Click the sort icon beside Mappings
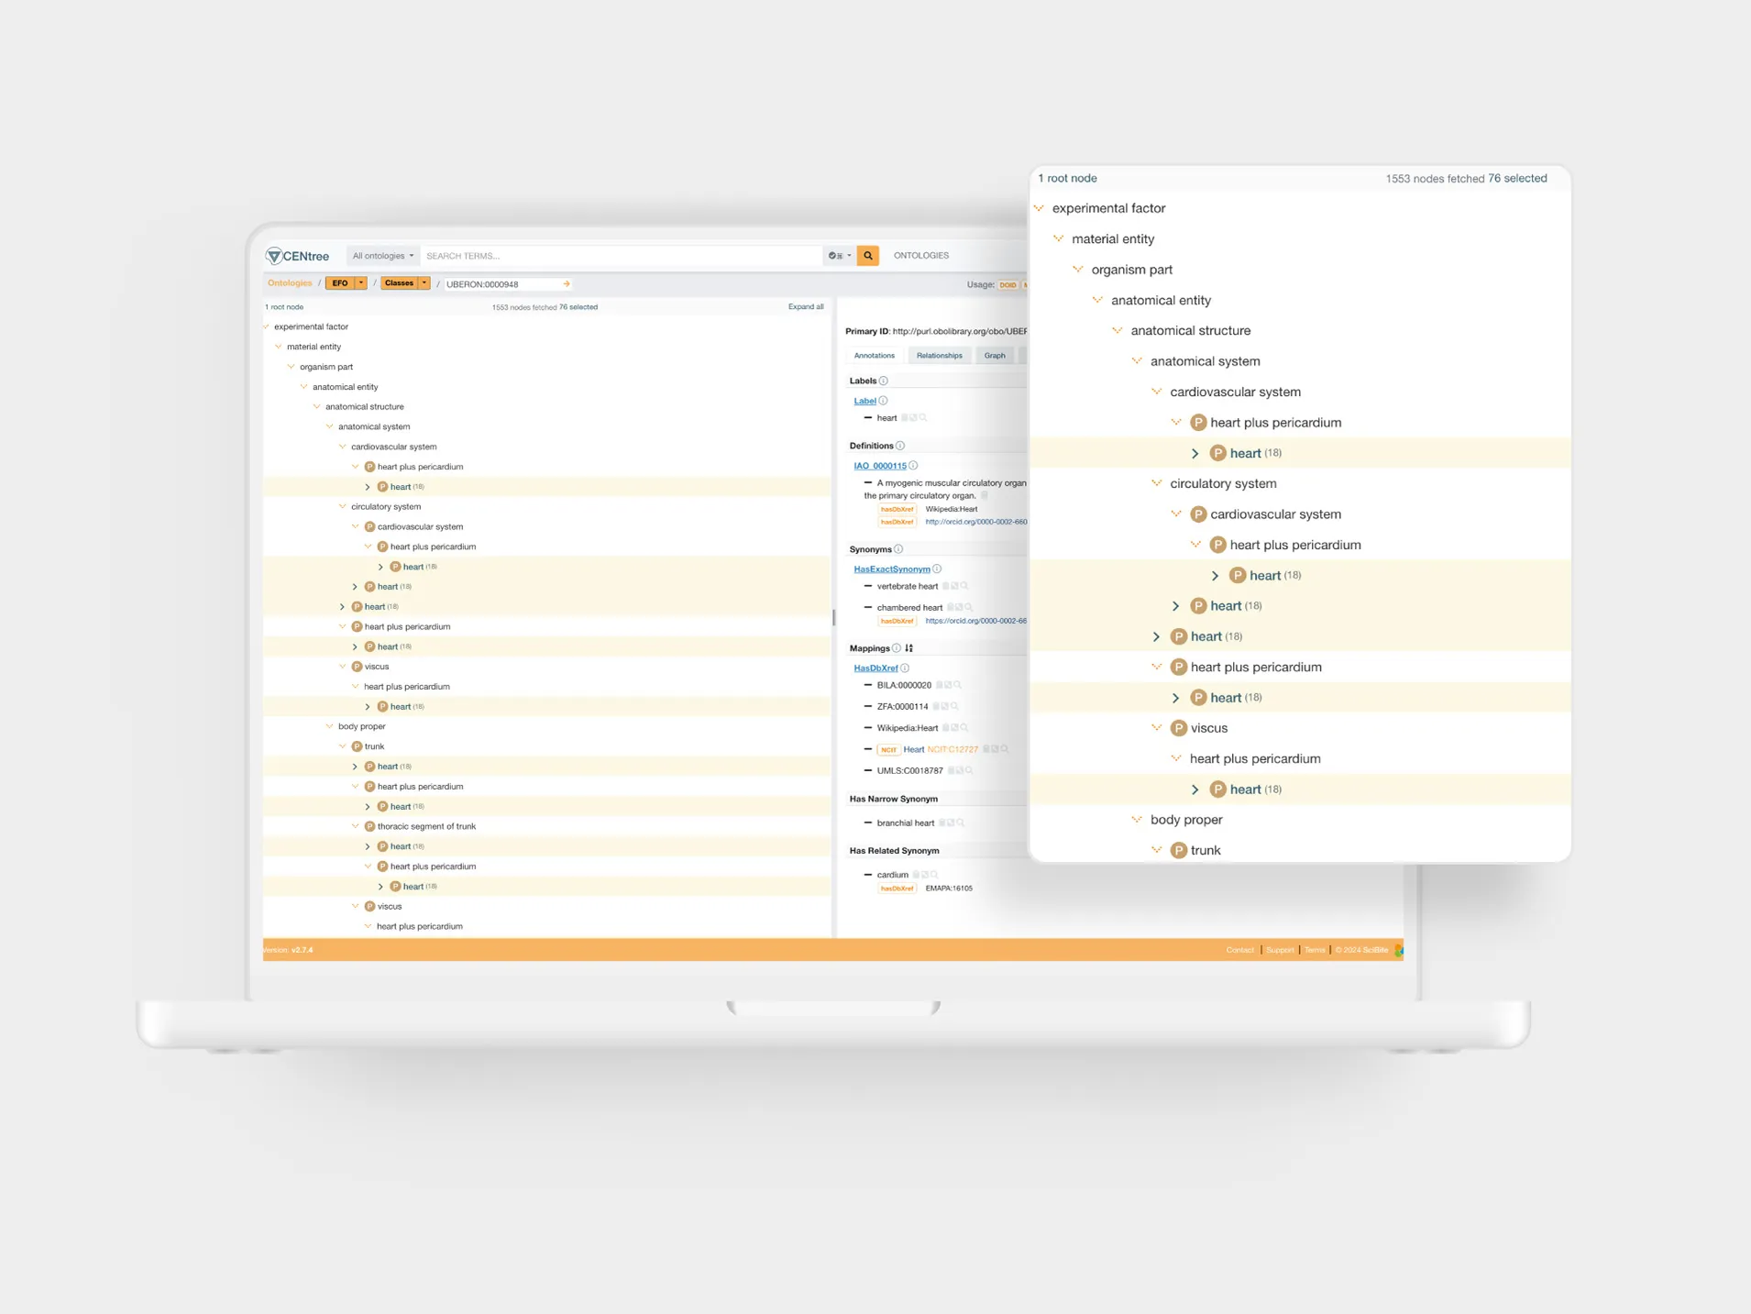The image size is (1751, 1314). pos(909,648)
